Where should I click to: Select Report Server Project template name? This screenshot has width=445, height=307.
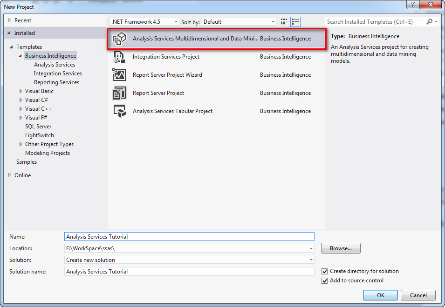158,93
